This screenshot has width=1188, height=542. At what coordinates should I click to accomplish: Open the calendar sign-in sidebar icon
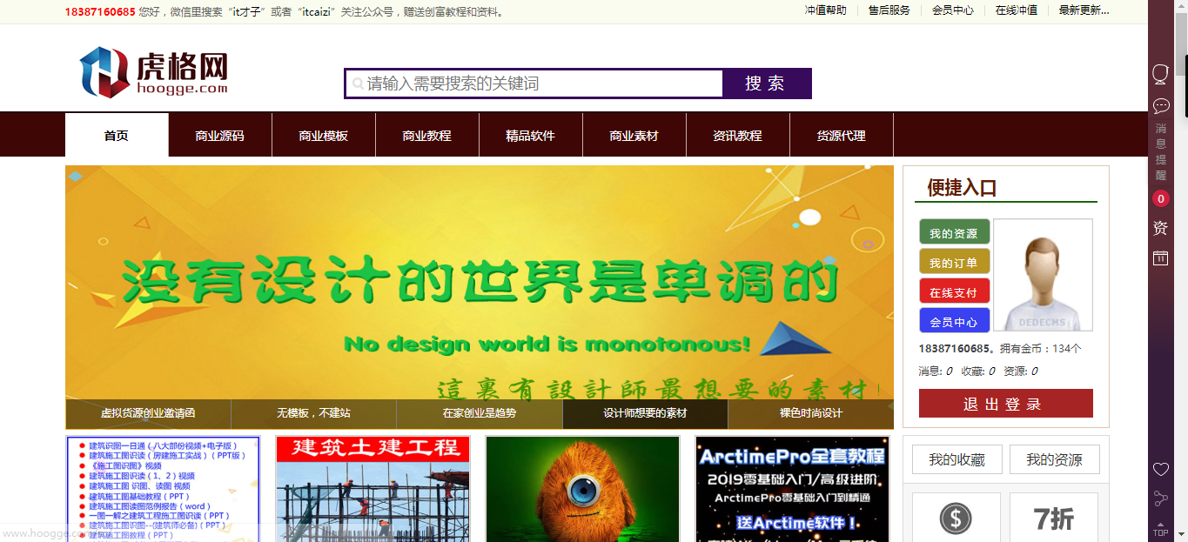1161,258
